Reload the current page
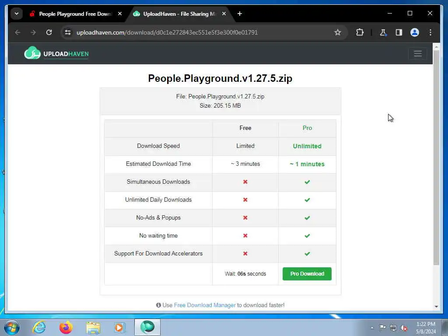448x336 pixels. point(49,32)
